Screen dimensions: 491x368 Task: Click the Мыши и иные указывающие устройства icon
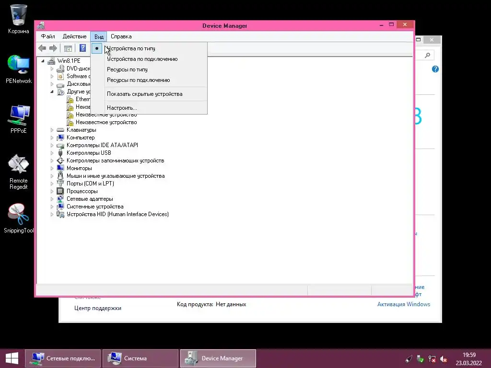click(60, 176)
